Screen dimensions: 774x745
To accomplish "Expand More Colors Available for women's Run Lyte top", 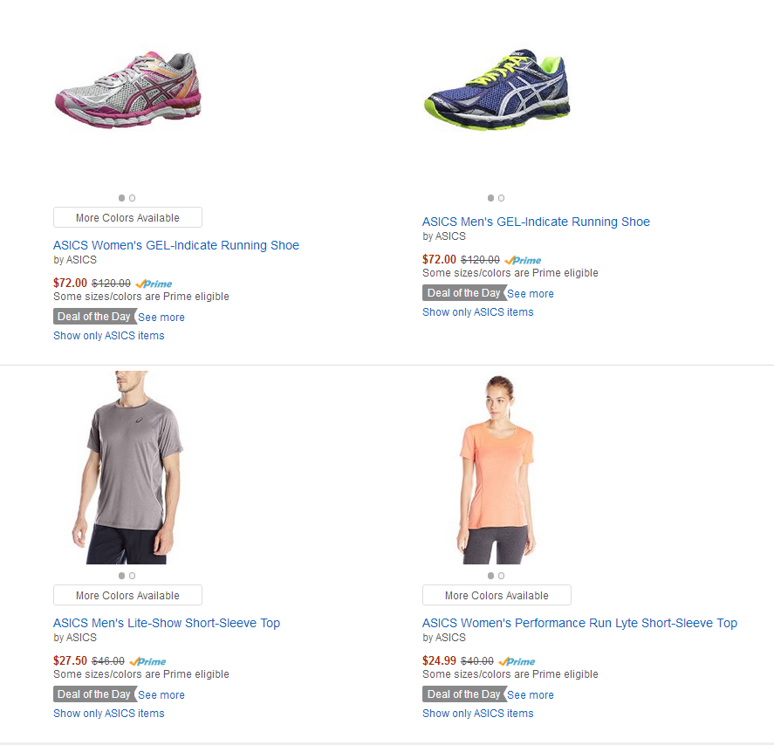I will (x=497, y=595).
